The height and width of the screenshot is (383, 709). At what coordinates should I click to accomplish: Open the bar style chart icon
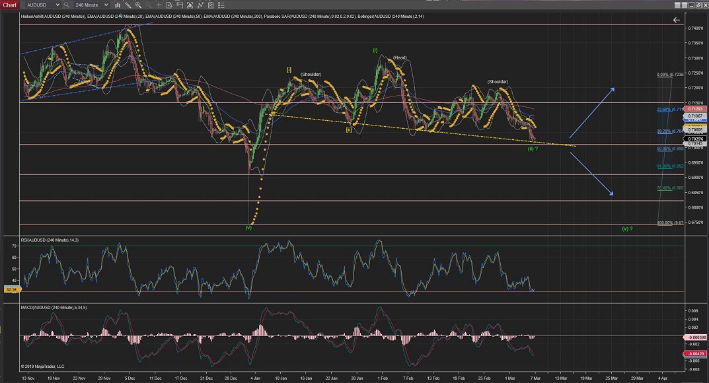tap(118, 5)
